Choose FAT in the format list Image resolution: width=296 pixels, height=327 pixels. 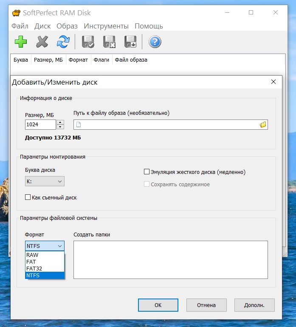45,262
